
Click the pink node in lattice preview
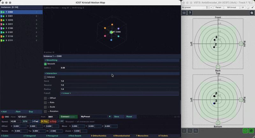pyautogui.click(x=105, y=36)
